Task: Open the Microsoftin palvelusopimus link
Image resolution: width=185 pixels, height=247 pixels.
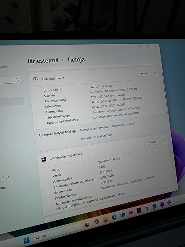Action: [x=74, y=200]
